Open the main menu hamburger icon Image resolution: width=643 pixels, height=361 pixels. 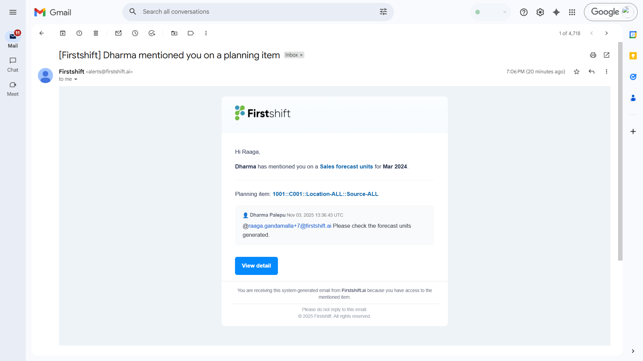pyautogui.click(x=13, y=12)
